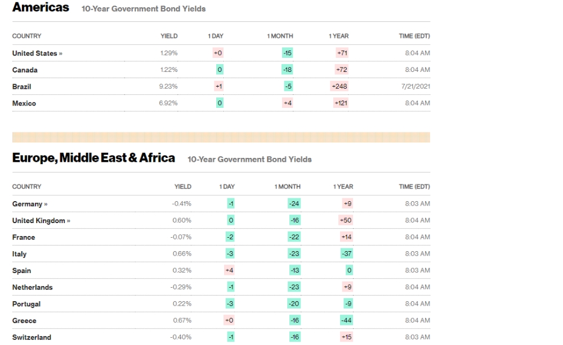Screen dimensions: 563x345
Task: Click the Americas section heading
Action: pyautogui.click(x=41, y=7)
